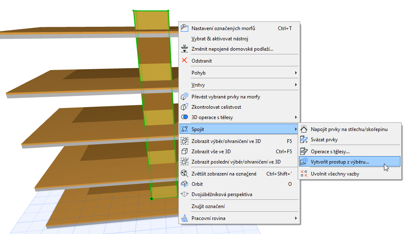Open the Pracovní rovina entry
Image resolution: width=405 pixels, height=234 pixels.
pyautogui.click(x=239, y=218)
